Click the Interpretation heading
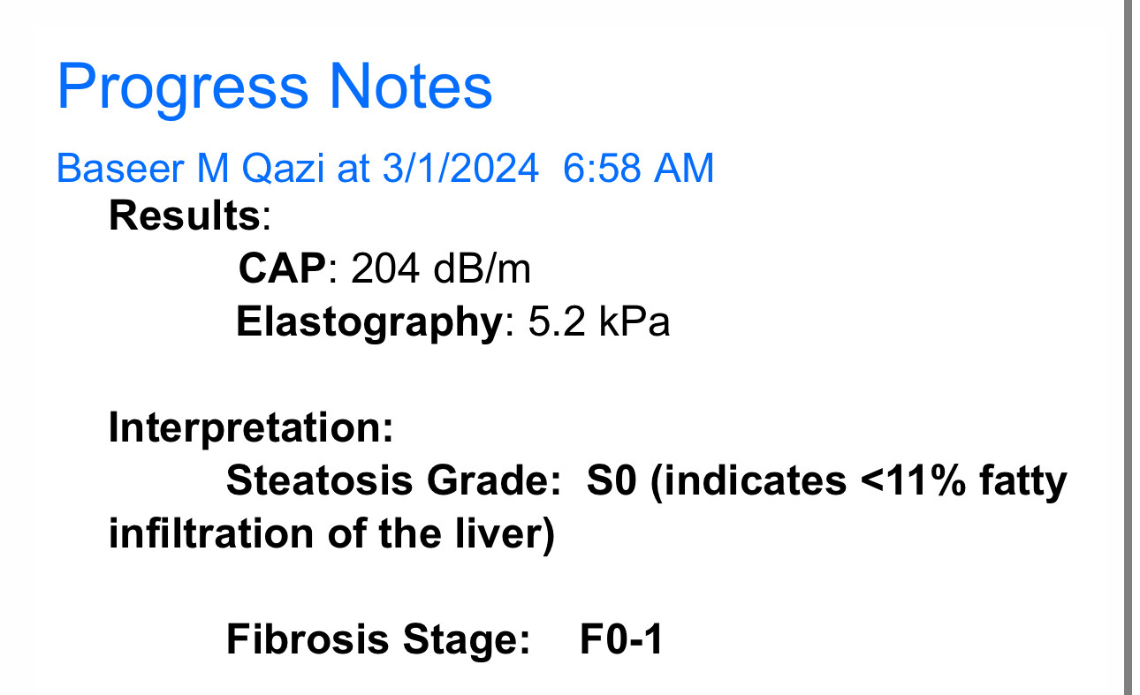Viewport: 1140px width, 695px height. (x=250, y=428)
